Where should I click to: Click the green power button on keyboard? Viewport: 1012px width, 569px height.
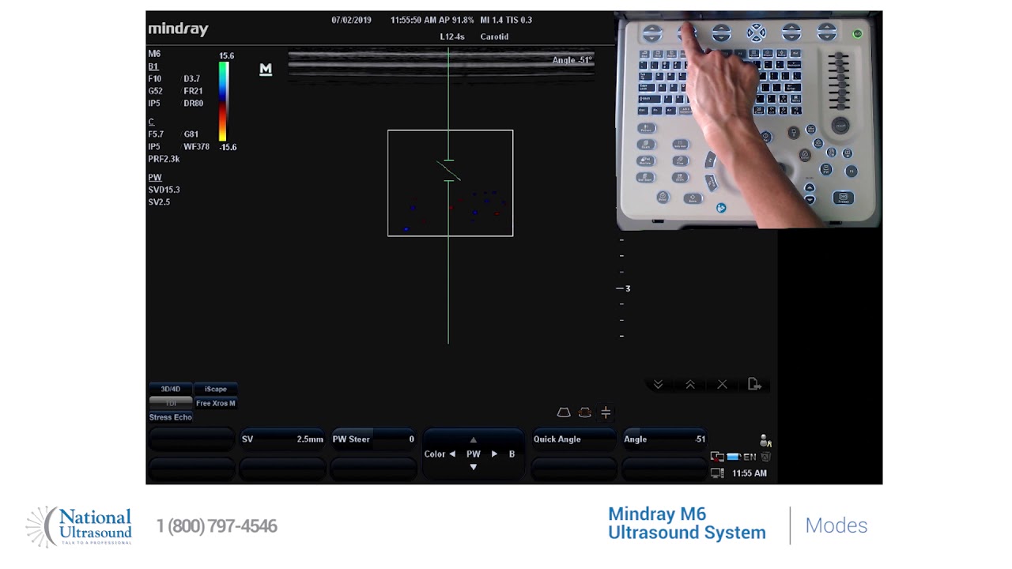tap(857, 34)
